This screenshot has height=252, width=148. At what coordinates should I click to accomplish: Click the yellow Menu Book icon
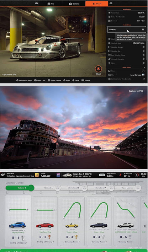click(37, 175)
